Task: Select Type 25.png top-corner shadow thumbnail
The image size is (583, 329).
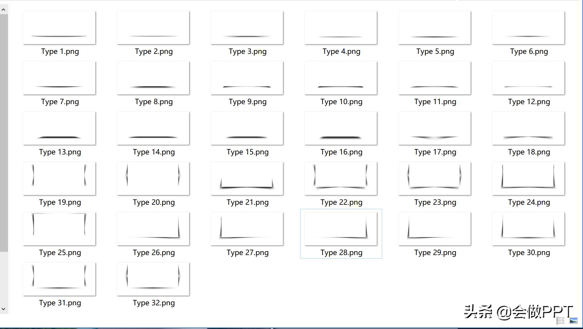Action: point(59,229)
